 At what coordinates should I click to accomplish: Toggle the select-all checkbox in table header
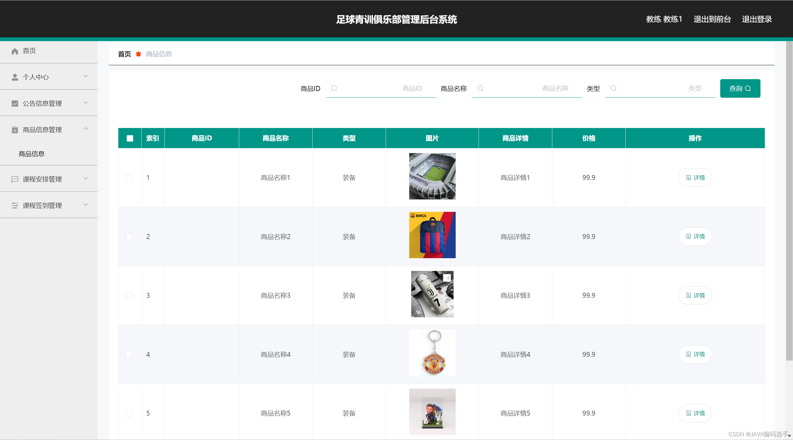(129, 138)
